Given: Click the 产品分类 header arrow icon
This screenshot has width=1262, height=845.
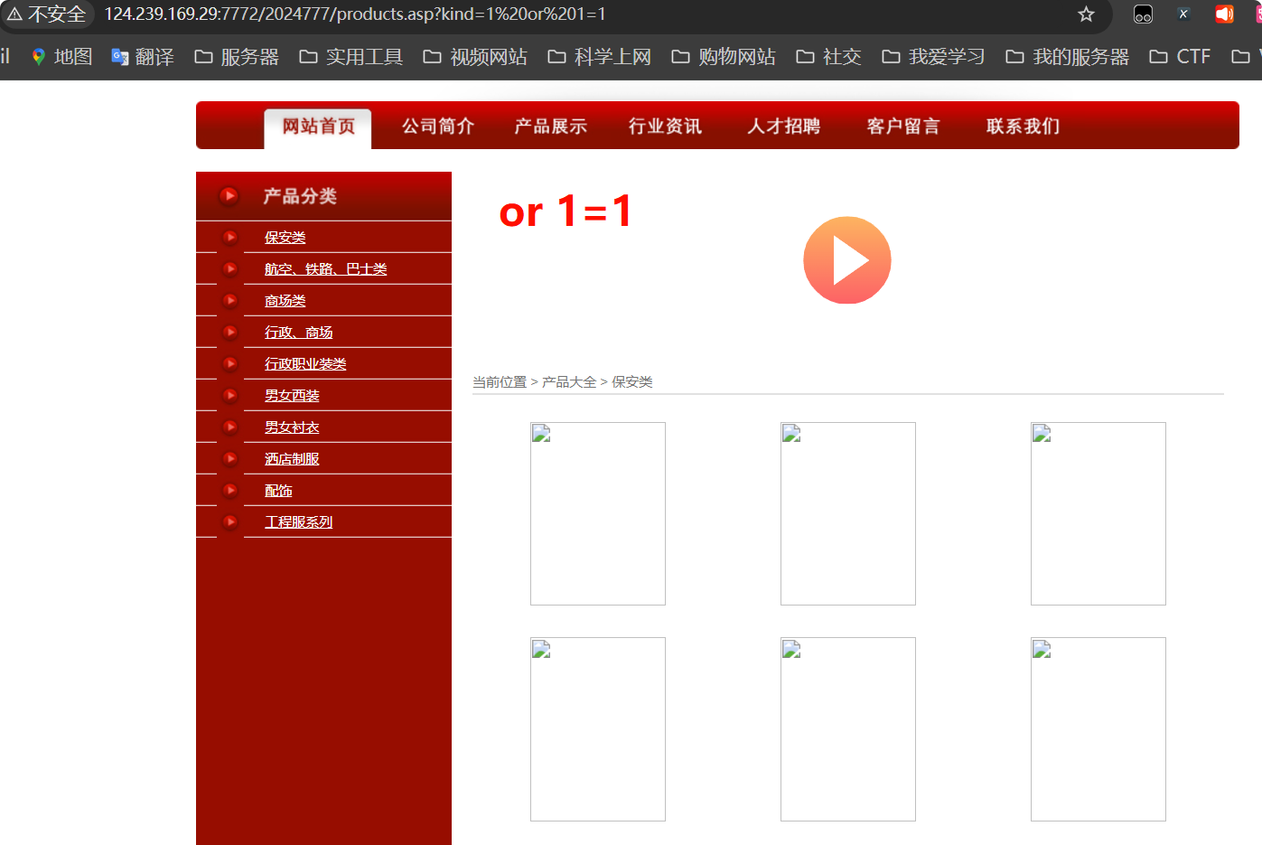Looking at the screenshot, I should 229,196.
